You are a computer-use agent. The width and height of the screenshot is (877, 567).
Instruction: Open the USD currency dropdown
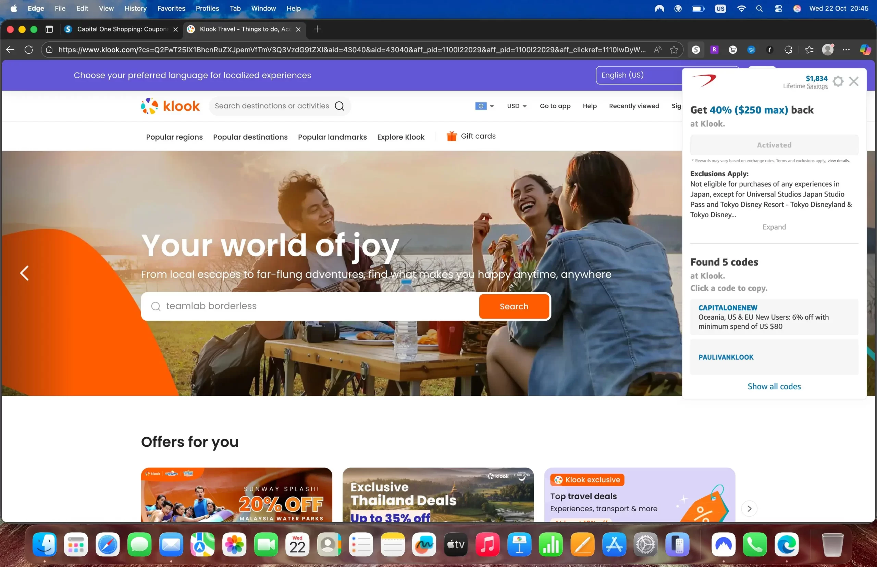coord(517,106)
